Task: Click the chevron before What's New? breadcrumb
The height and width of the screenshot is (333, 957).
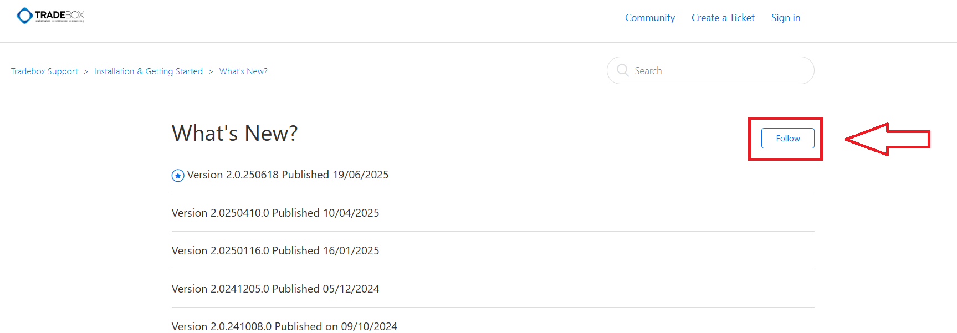Action: 211,71
